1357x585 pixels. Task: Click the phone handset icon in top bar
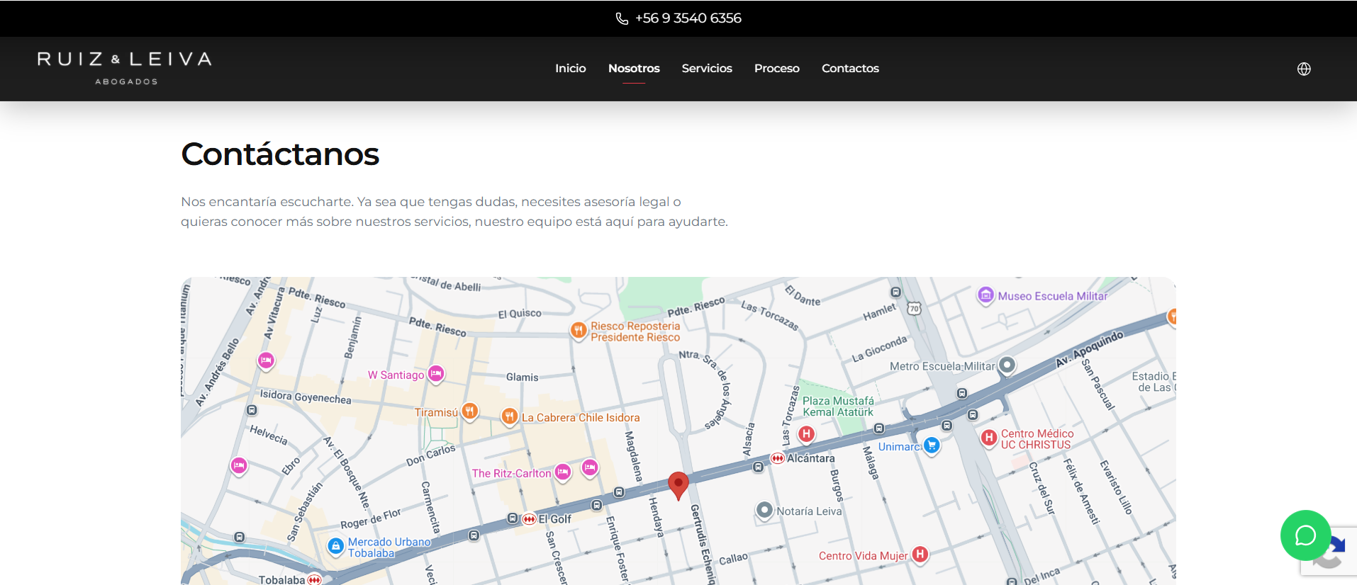pyautogui.click(x=622, y=18)
